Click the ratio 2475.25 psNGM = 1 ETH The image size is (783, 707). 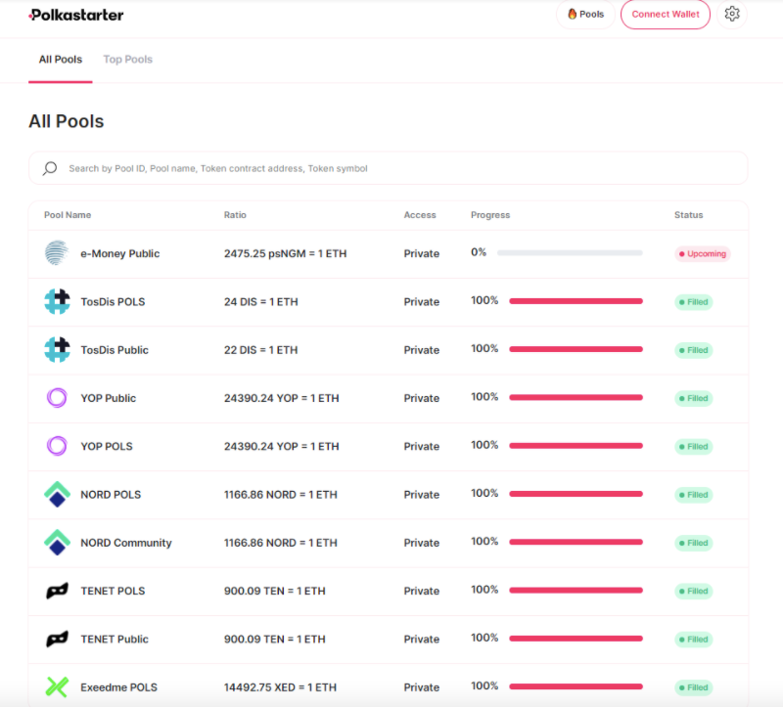pyautogui.click(x=285, y=253)
